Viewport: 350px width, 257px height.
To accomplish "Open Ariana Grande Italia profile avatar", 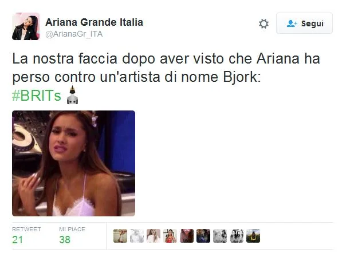I will point(26,26).
